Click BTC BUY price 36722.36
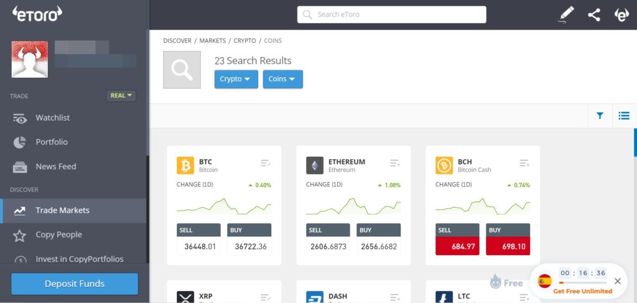 249,246
